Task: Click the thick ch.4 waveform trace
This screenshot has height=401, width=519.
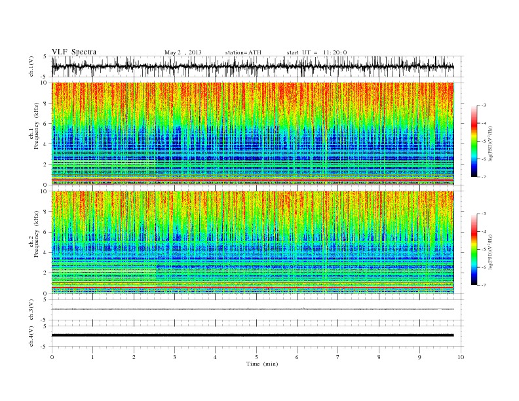Action: tap(252, 335)
